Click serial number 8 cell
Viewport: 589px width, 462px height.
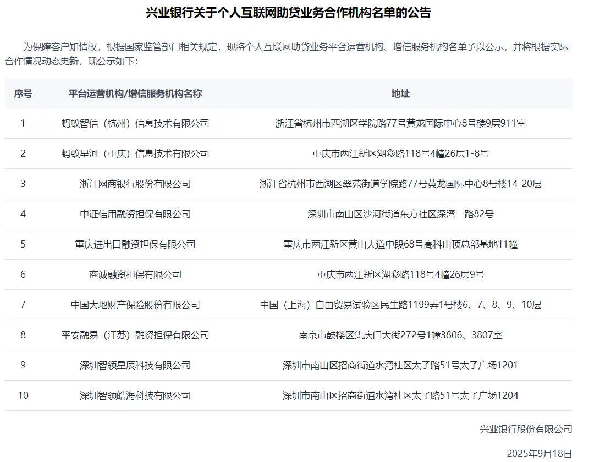click(23, 335)
